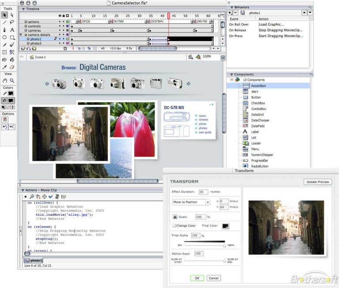
Task: Open stage zoom 100% dropdown
Action: 223,57
